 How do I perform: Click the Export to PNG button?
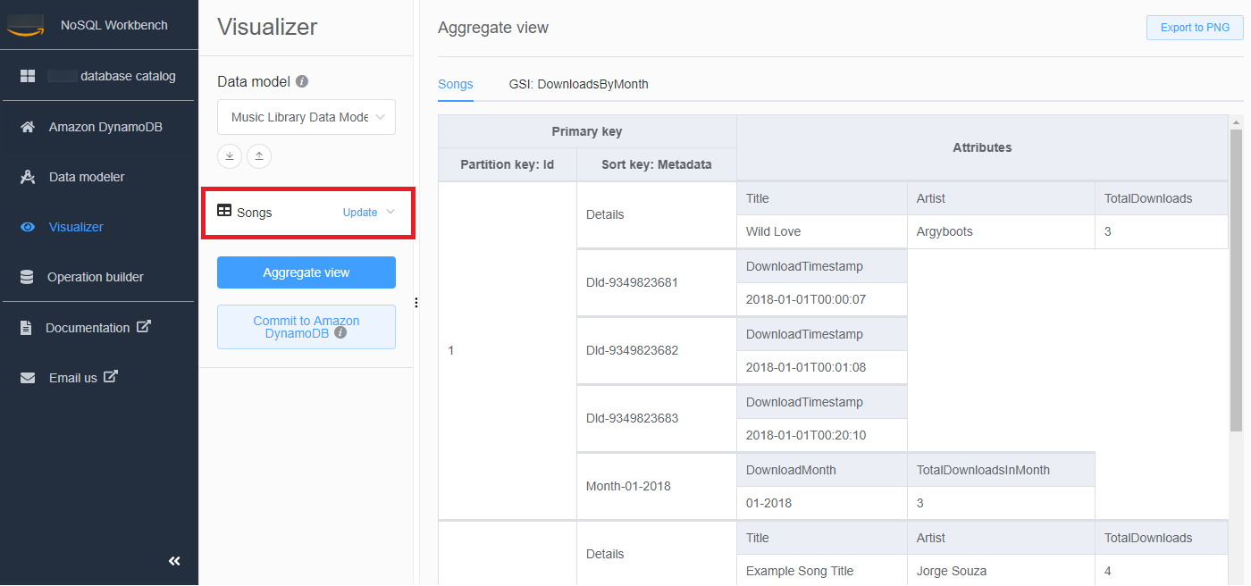1194,28
